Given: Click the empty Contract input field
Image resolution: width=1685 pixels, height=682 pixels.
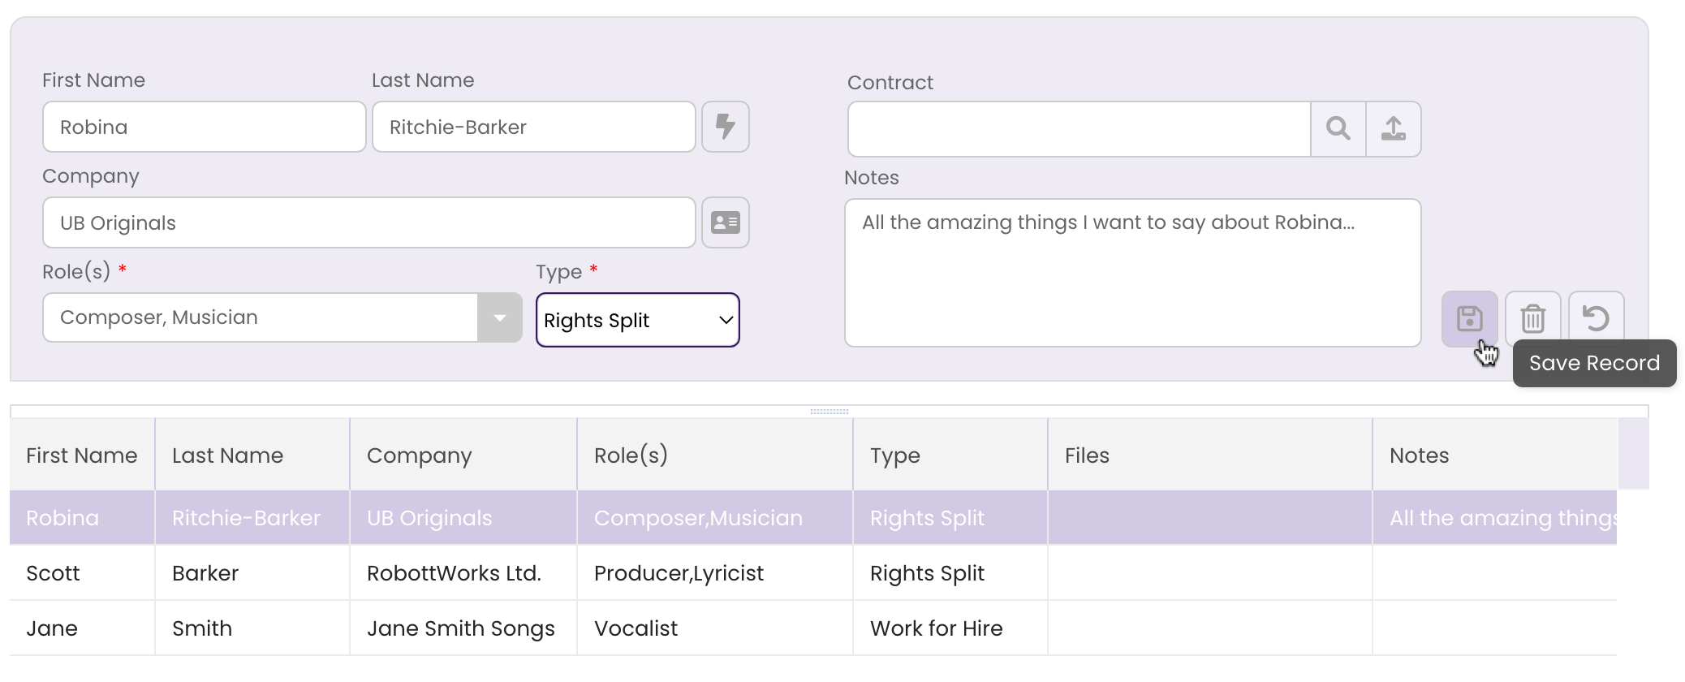Looking at the screenshot, I should point(1080,128).
